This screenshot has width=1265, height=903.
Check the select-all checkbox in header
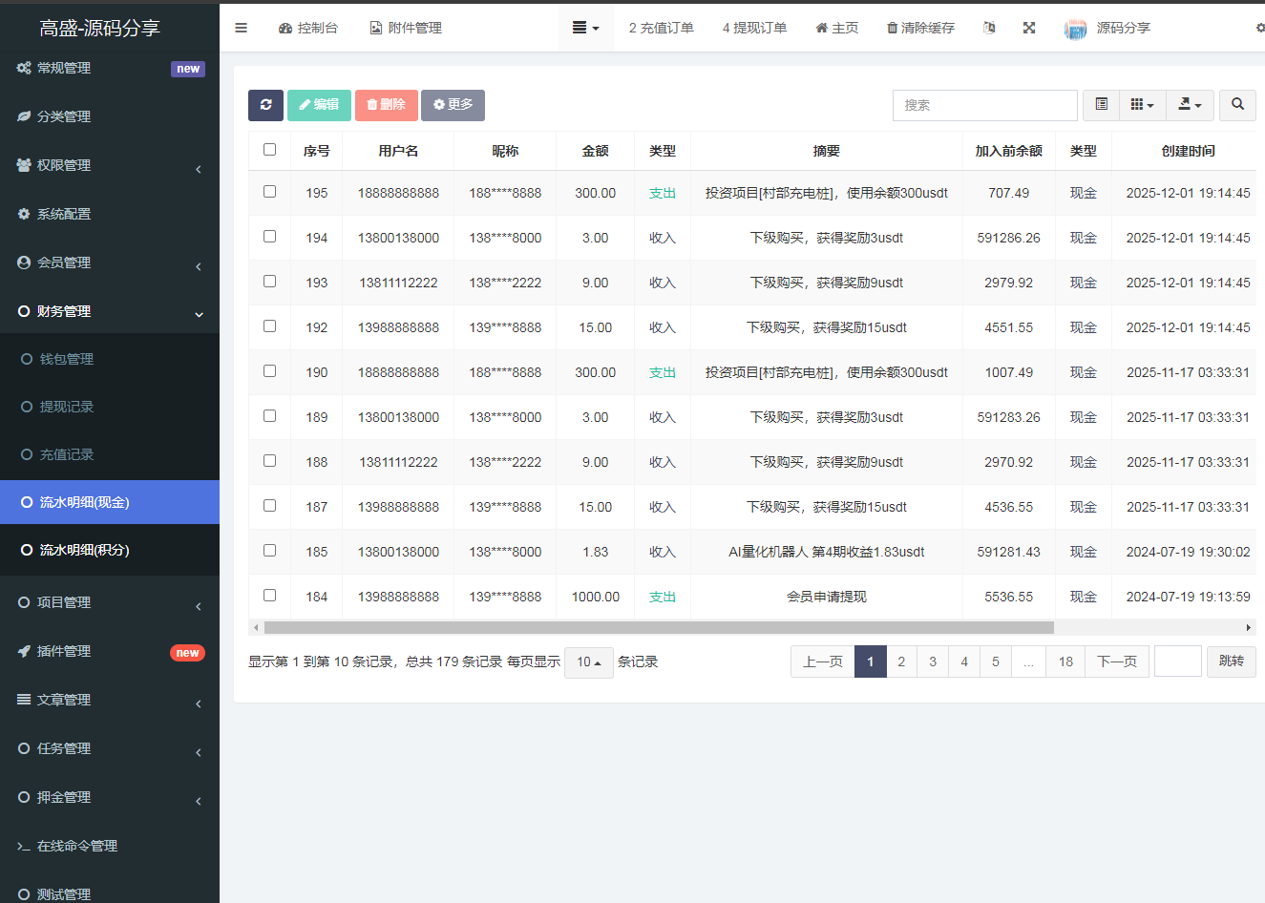(269, 150)
